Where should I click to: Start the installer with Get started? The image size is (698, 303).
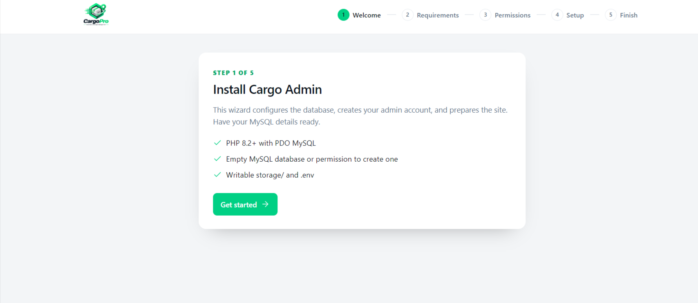point(245,204)
